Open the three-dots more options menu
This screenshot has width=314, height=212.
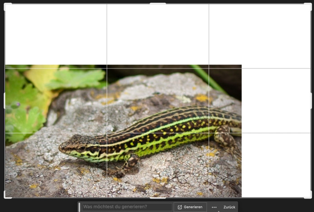point(214,207)
